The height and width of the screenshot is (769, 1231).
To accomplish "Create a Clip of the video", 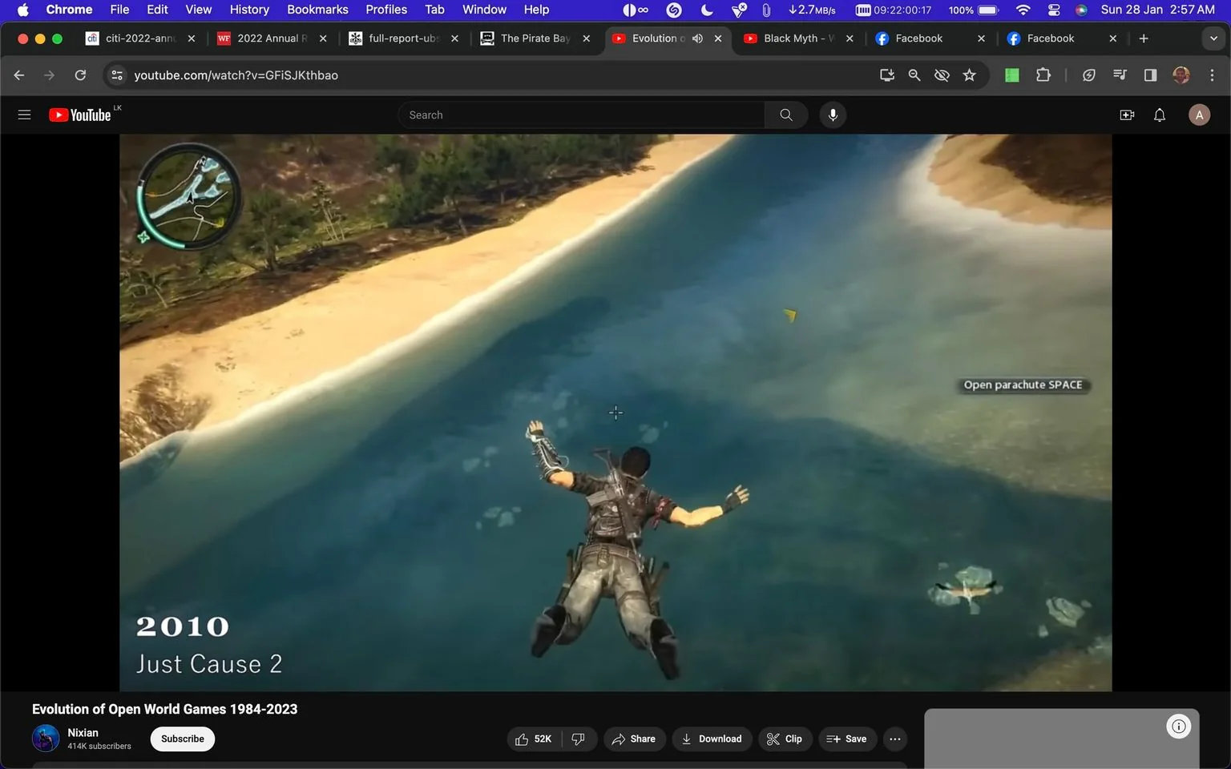I will [785, 739].
